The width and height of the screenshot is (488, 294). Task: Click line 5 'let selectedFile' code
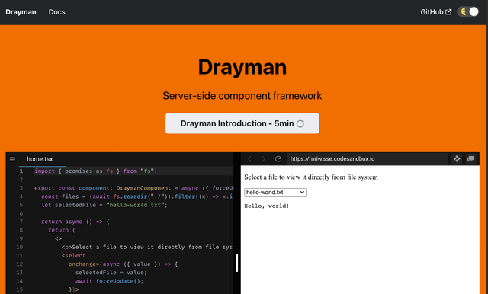point(104,205)
